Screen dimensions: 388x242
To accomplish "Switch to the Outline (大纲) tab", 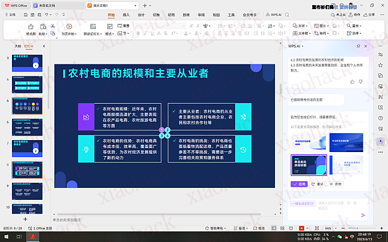I will [18, 46].
